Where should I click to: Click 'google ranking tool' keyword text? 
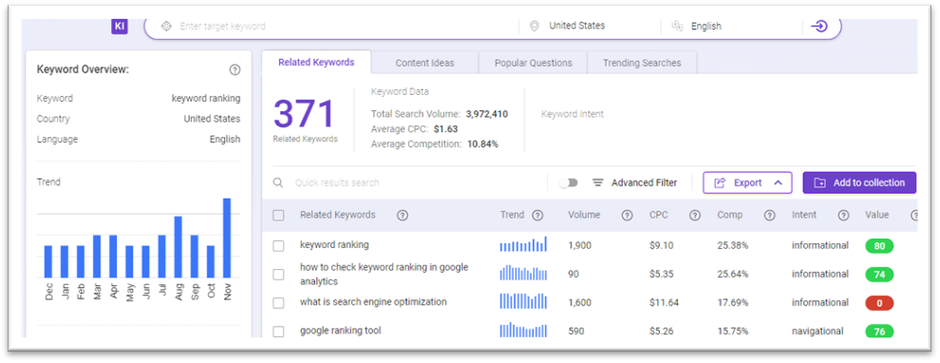pyautogui.click(x=341, y=331)
